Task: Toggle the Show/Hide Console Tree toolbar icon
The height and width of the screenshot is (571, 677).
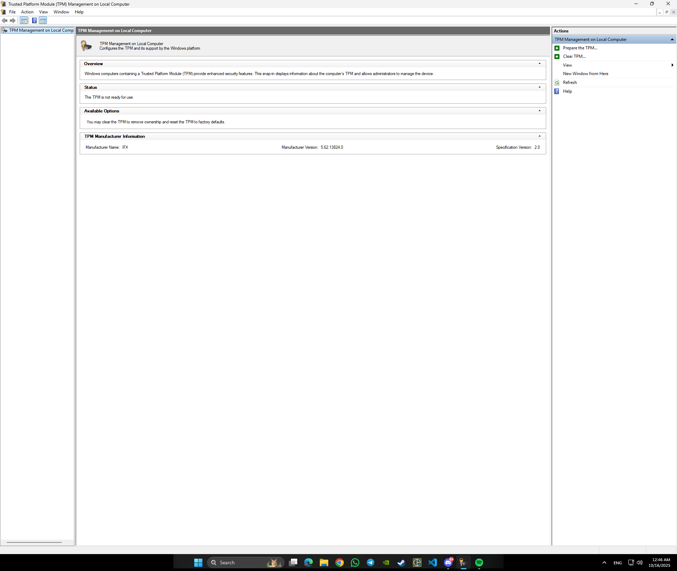Action: click(x=24, y=21)
